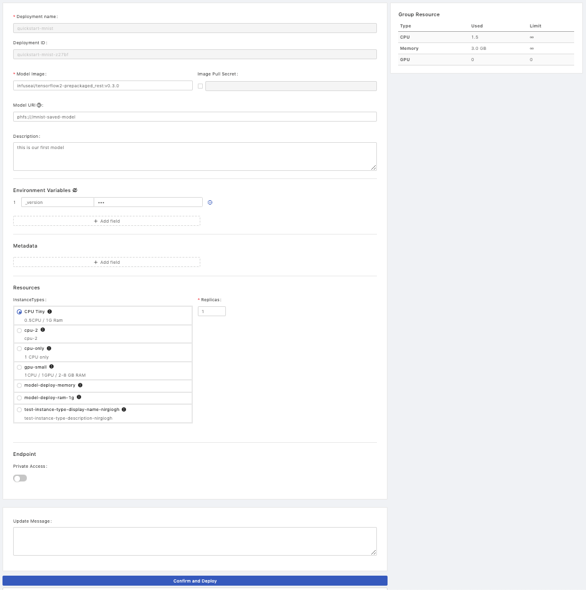Viewport: 586px width, 590px height.
Task: Click the Group Resource heading
Action: point(419,15)
